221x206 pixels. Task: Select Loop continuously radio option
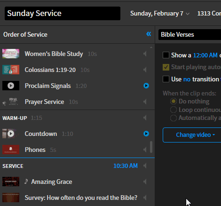[x=174, y=110]
